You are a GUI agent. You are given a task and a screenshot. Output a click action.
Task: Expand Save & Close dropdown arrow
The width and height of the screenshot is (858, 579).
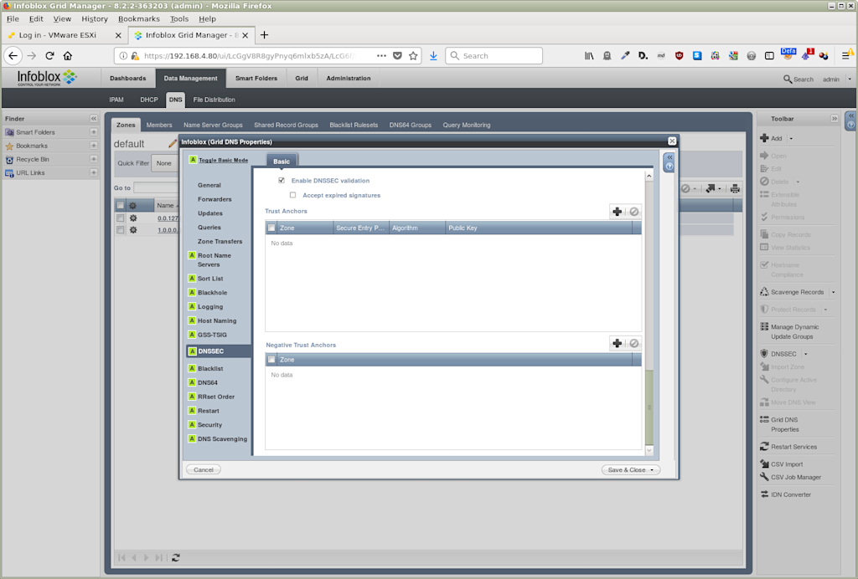pyautogui.click(x=652, y=469)
